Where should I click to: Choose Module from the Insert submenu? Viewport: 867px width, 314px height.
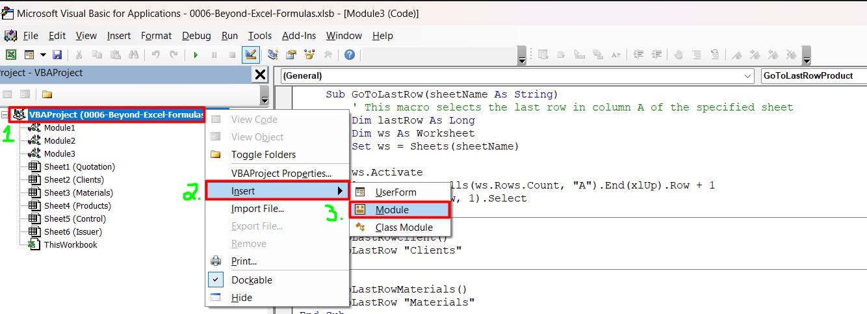400,210
